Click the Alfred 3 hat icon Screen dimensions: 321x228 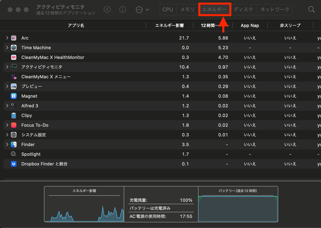tap(14, 106)
